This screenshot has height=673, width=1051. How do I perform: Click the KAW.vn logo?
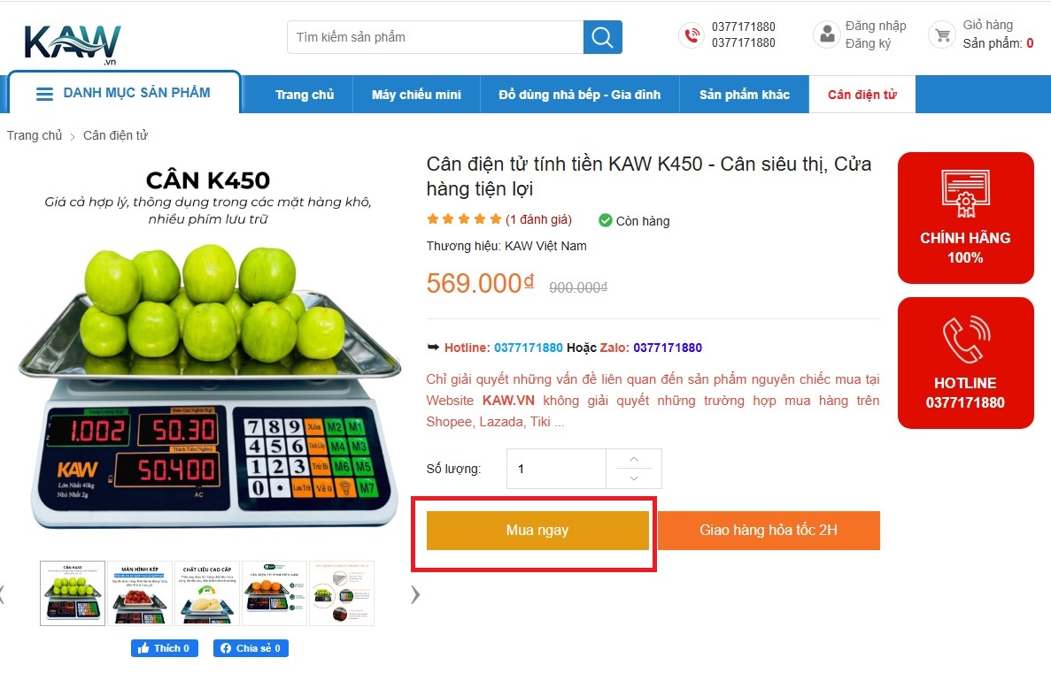click(x=73, y=45)
